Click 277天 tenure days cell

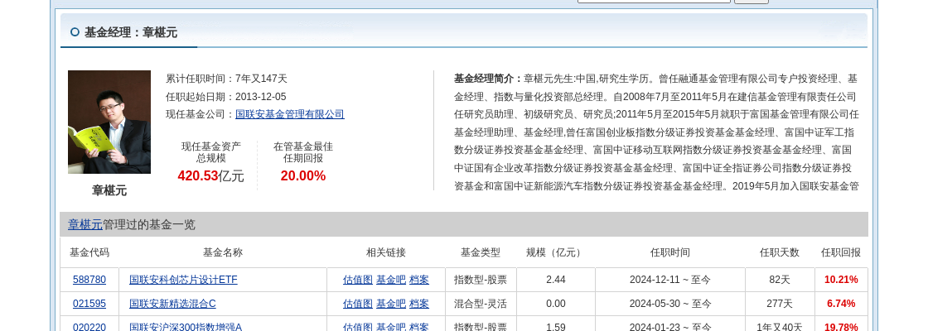coord(780,304)
